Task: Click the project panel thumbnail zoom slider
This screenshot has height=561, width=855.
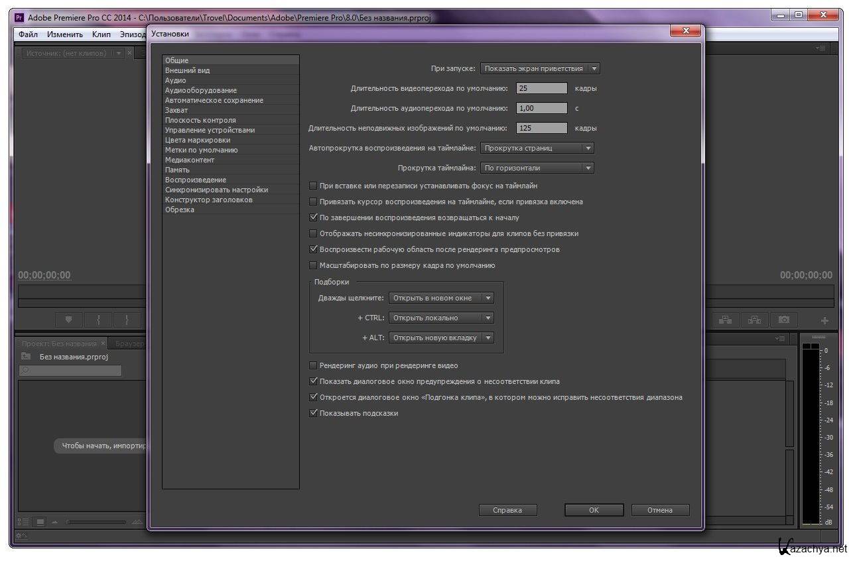Action: (x=96, y=523)
